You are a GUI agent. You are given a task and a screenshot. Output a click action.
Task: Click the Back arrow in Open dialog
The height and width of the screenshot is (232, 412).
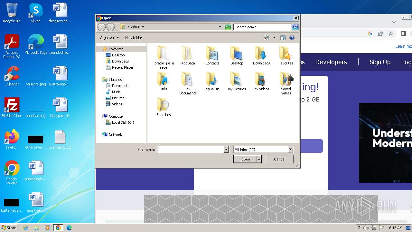pyautogui.click(x=101, y=27)
